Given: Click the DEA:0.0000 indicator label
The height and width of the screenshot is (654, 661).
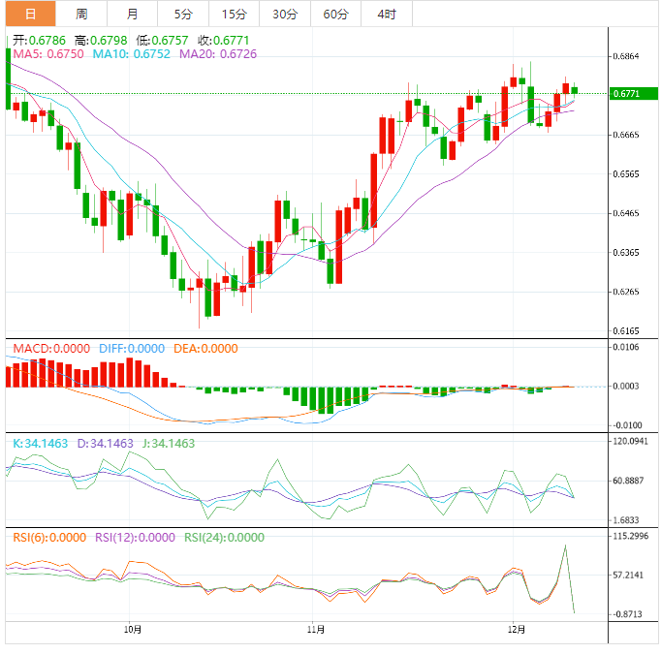Looking at the screenshot, I should 205,349.
